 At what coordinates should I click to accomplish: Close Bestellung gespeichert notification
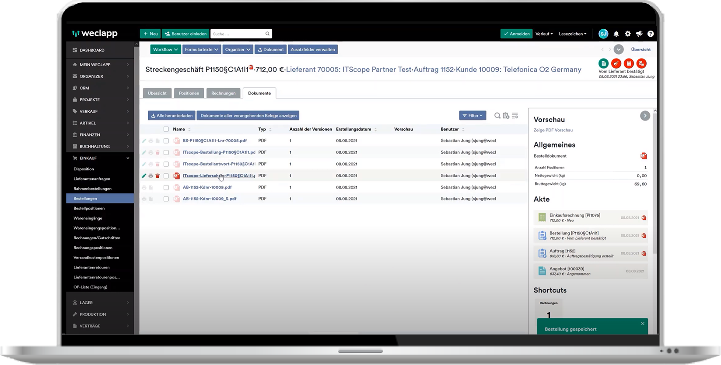(643, 324)
